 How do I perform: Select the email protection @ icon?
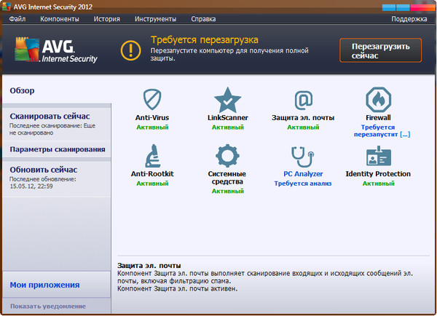tap(303, 99)
